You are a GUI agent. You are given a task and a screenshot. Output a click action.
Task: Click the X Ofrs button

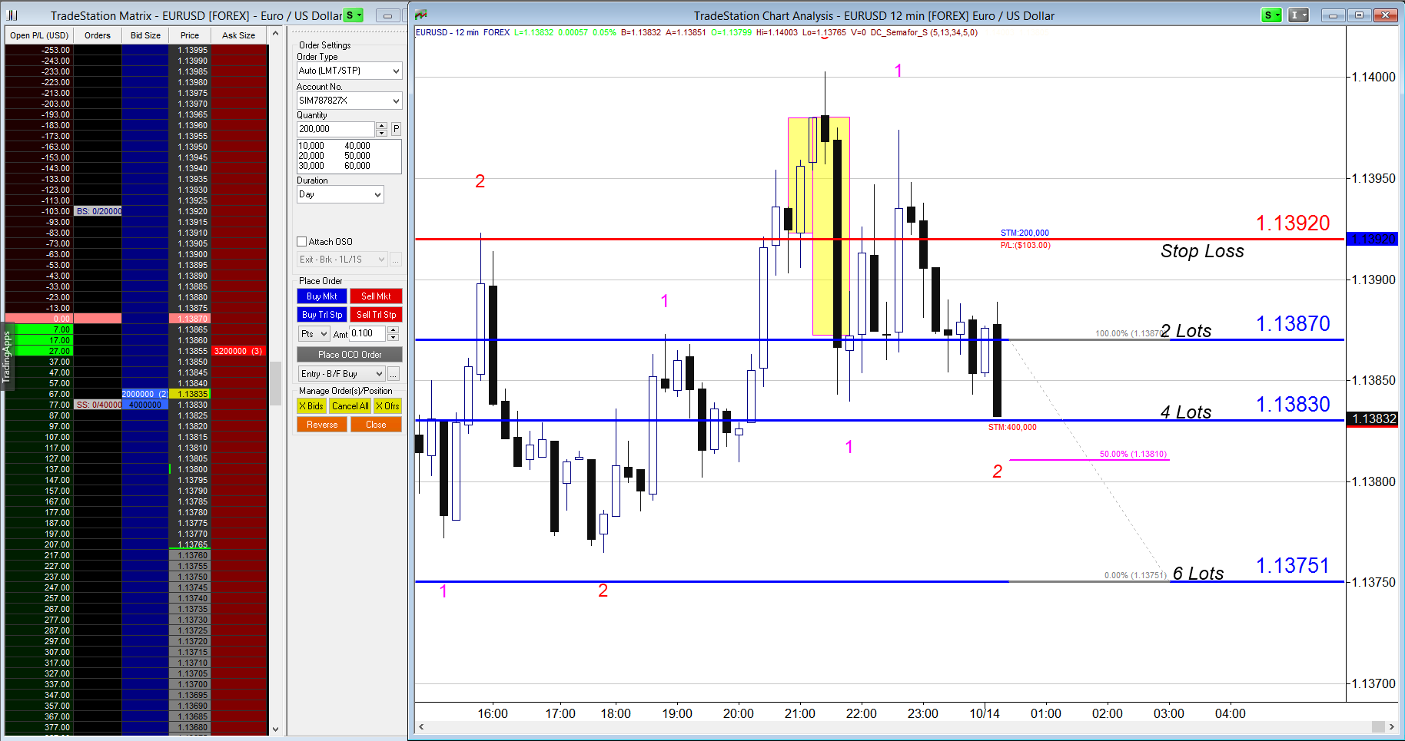click(x=387, y=406)
